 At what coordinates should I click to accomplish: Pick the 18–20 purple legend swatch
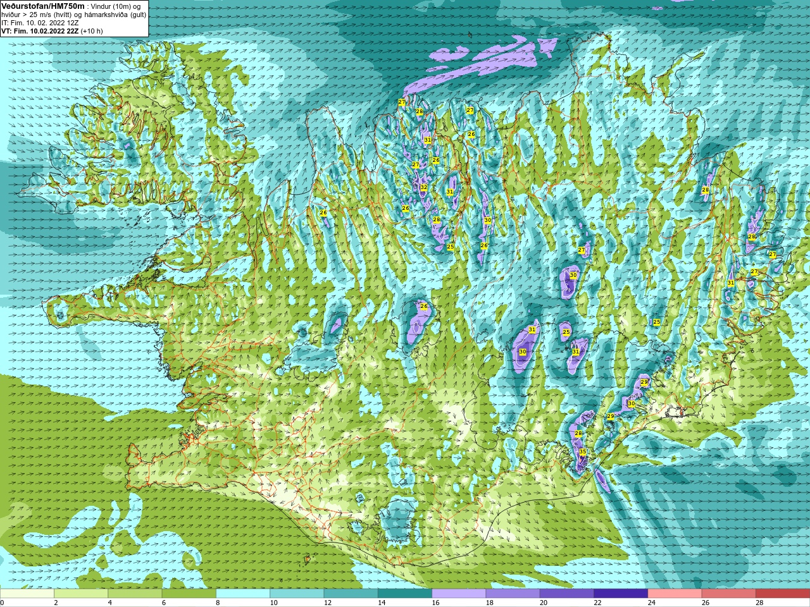[x=513, y=594]
